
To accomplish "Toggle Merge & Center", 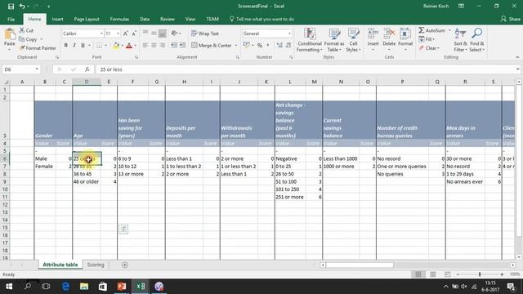I will point(212,46).
